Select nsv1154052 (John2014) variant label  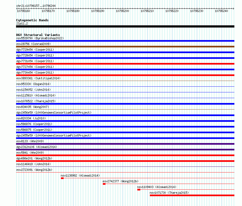(x=33, y=90)
